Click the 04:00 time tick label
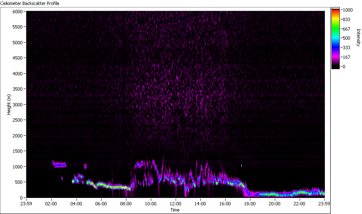This screenshot has width=362, height=214. (x=76, y=204)
